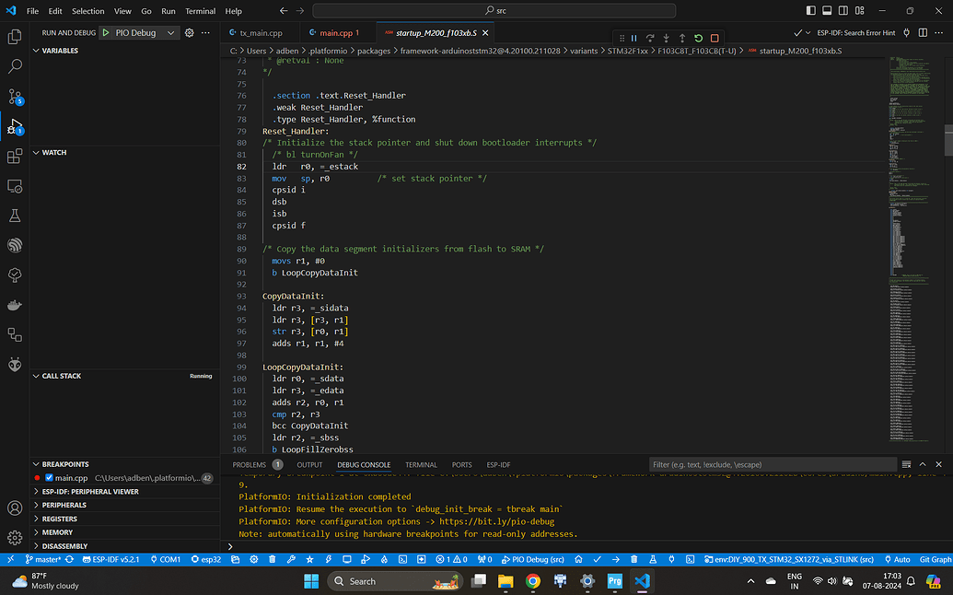Click ESP-IDF: Search Error Hint
953x595 pixels.
(x=855, y=33)
